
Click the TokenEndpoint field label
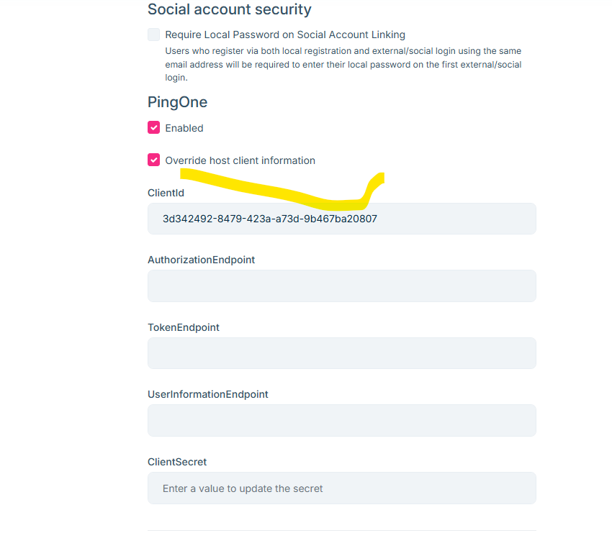click(184, 327)
